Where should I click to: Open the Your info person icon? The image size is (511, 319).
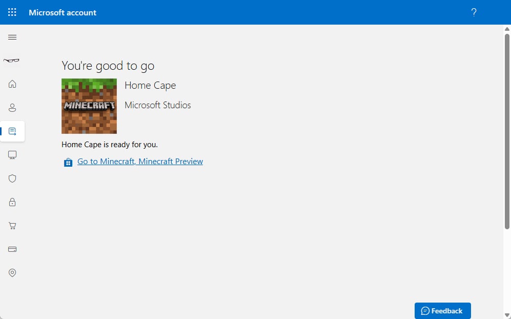[x=12, y=108]
